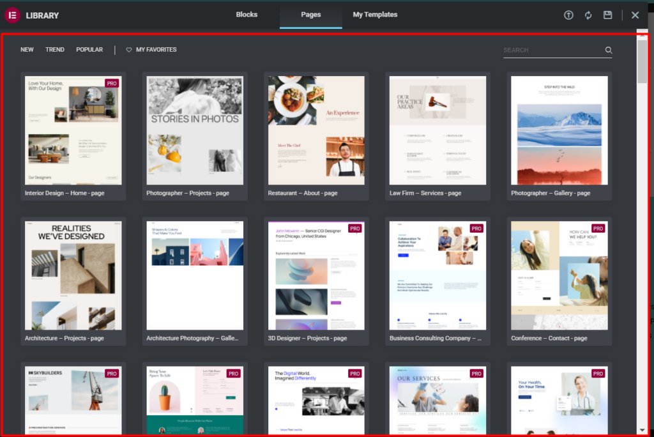The image size is (654, 437).
Task: Import a template with the upload icon
Action: 568,15
